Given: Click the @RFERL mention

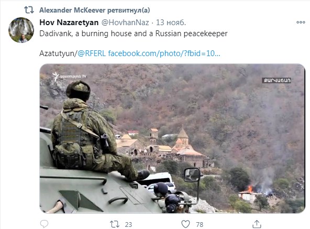Looking at the screenshot, I should click(92, 53).
